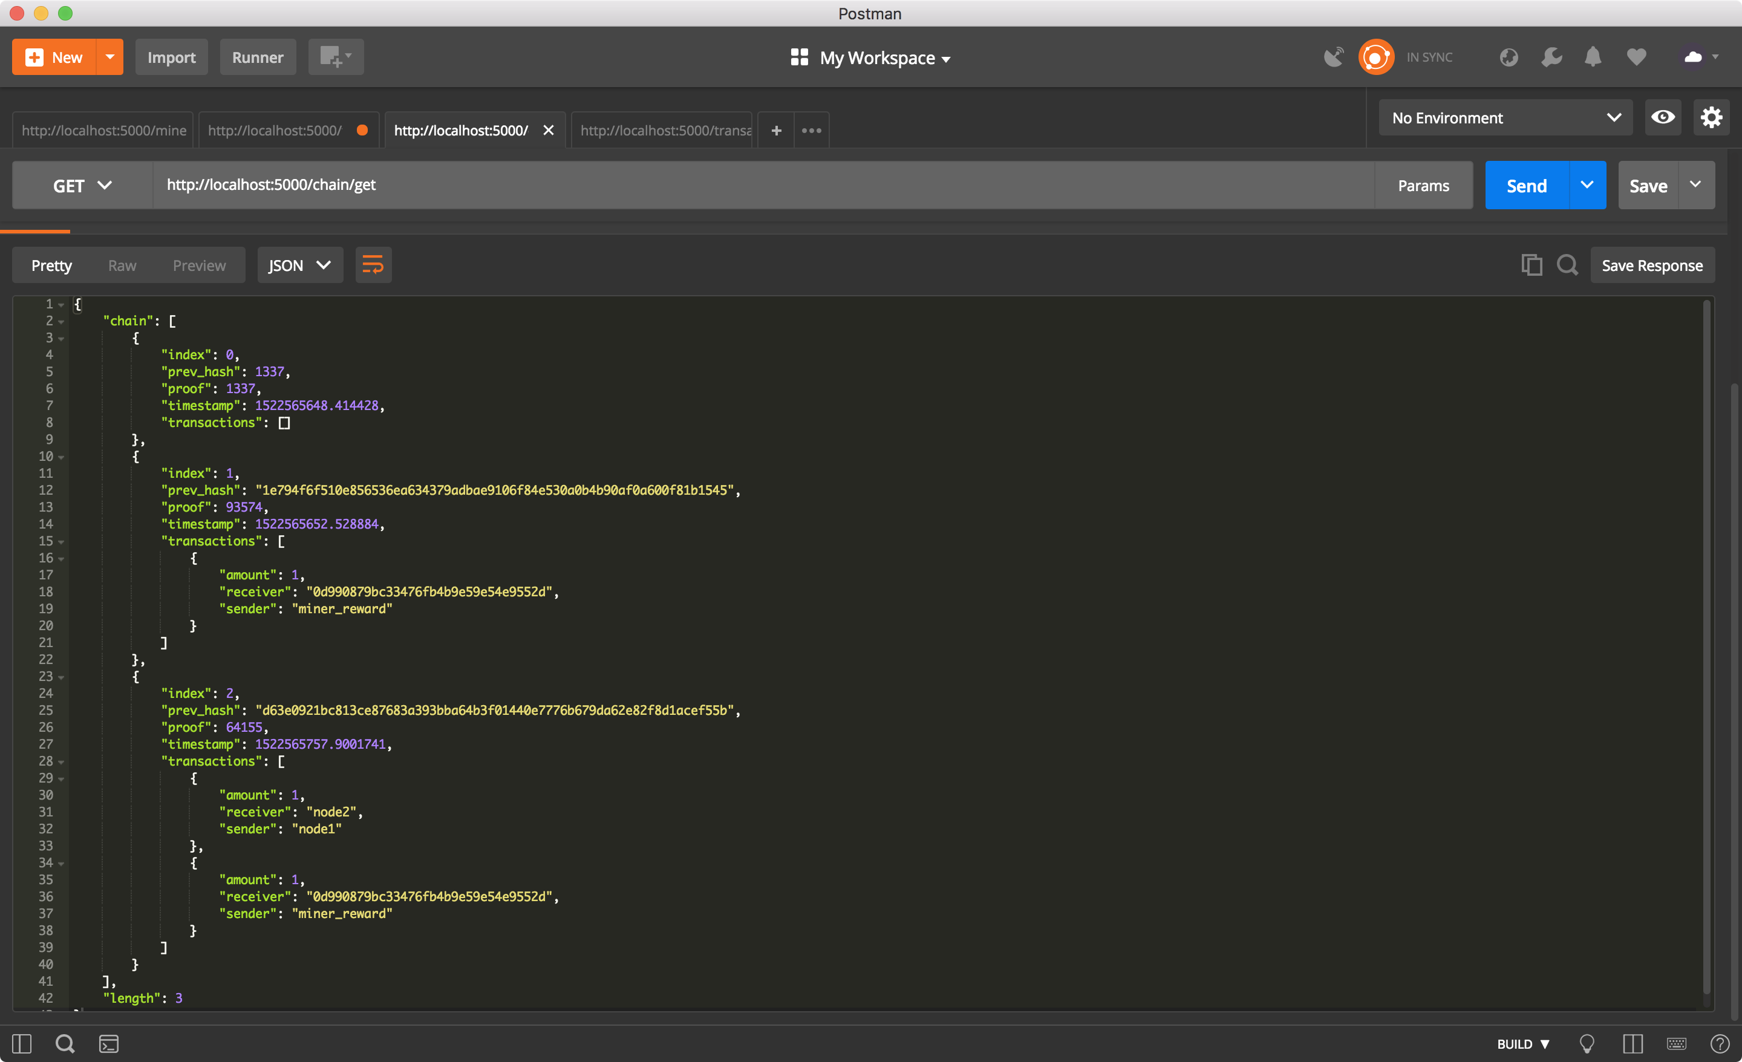This screenshot has height=1062, width=1742.
Task: Collapse the object at line 34
Action: click(62, 864)
